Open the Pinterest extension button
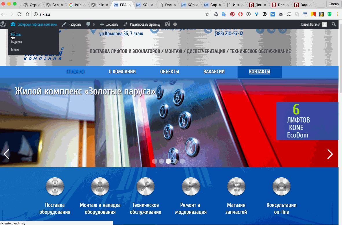 click(x=232, y=14)
